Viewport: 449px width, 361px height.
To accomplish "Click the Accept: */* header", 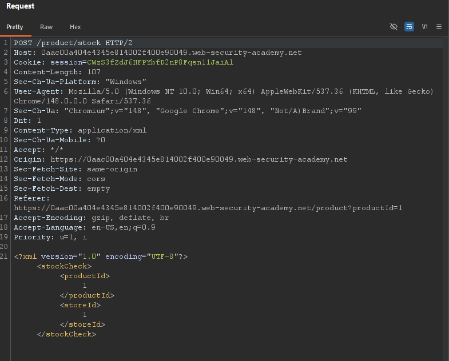I will 39,150.
